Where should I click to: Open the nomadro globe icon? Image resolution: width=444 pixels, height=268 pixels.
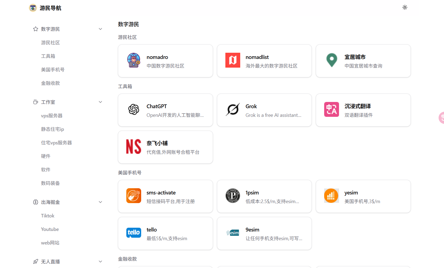(x=134, y=60)
